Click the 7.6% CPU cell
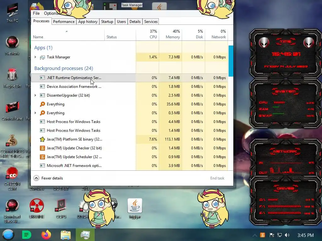Screen dimensions: 322x241 pos(147,139)
